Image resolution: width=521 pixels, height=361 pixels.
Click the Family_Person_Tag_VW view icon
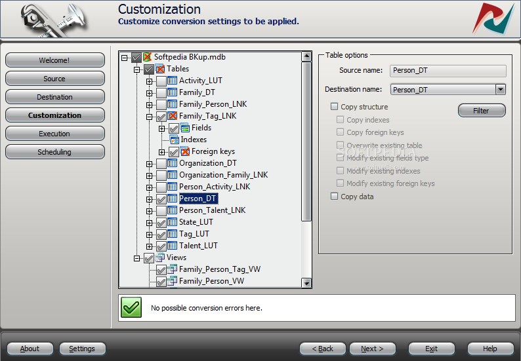coord(172,269)
